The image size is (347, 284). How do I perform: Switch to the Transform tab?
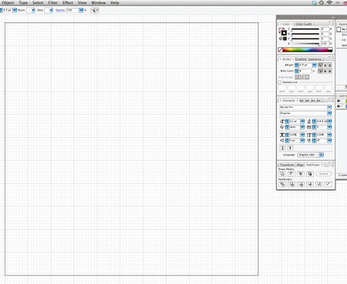click(x=287, y=165)
